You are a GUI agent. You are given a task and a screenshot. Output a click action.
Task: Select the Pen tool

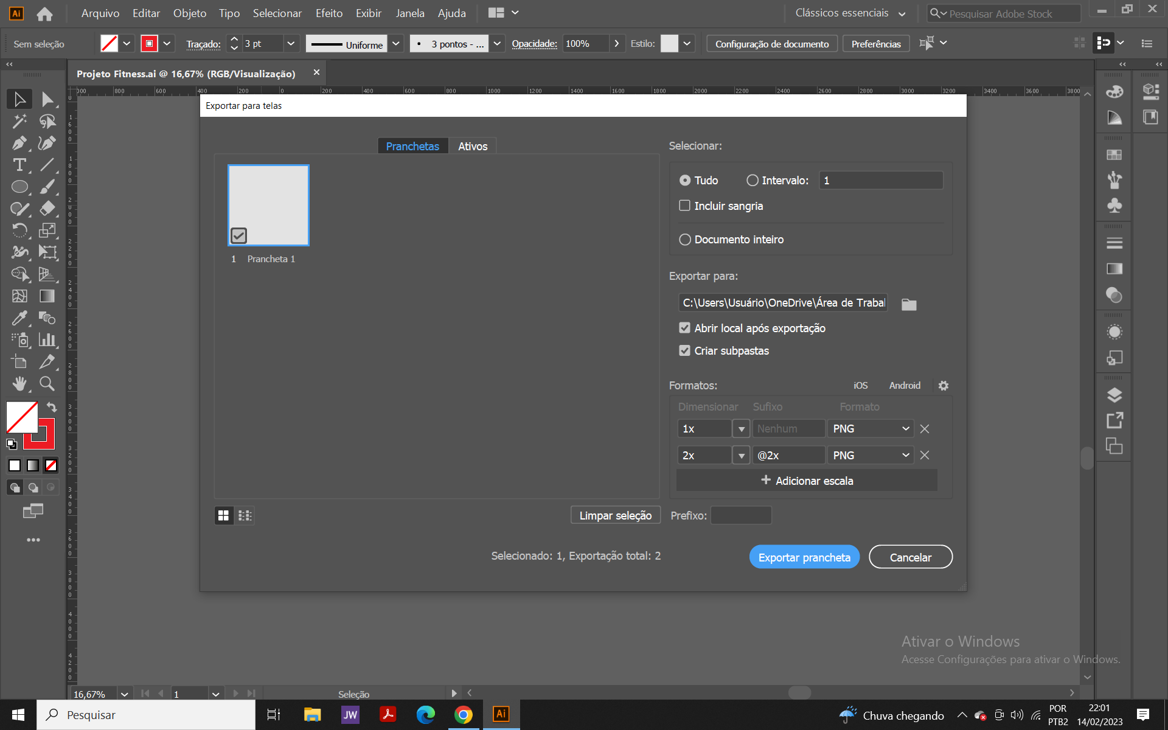(x=19, y=143)
